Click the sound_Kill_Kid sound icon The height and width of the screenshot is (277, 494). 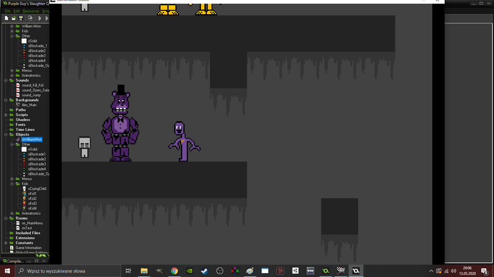18,85
